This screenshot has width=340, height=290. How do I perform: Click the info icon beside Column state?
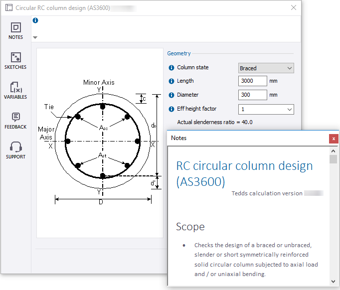click(171, 68)
